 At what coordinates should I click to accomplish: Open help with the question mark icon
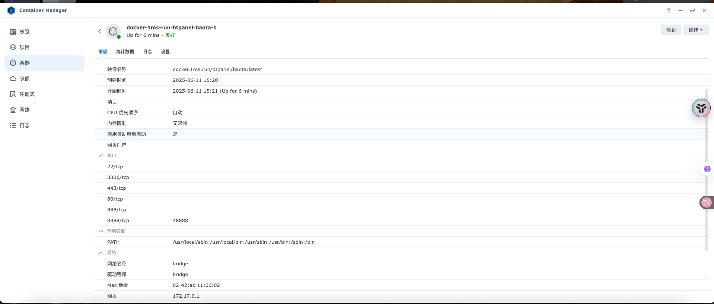(x=669, y=10)
